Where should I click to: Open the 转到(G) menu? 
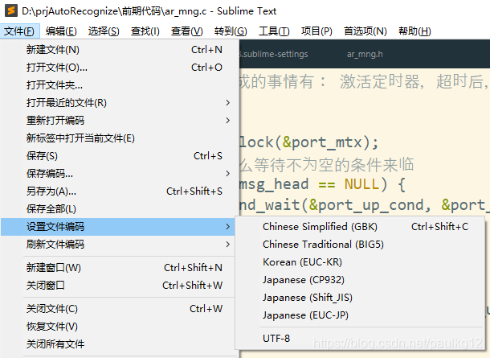[231, 31]
